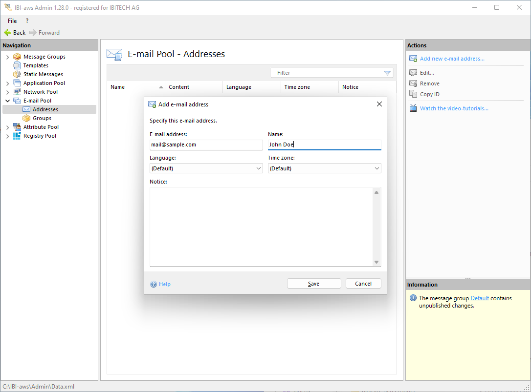531x392 pixels.
Task: Click the Message Groups icon in navigation
Action: [x=17, y=57]
